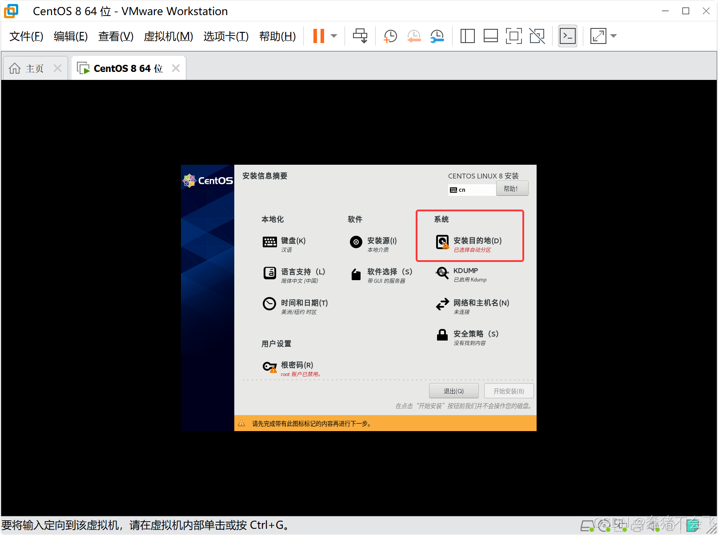Open time and date 时间和日期(T)
Viewport: 718px width, 535px height.
(x=295, y=306)
